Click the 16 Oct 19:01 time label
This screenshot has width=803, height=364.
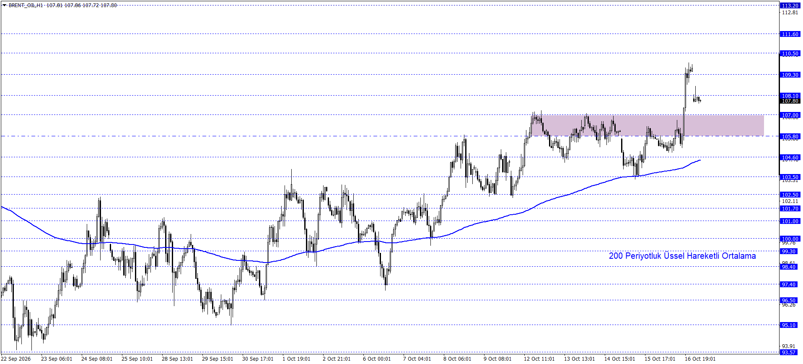pyautogui.click(x=700, y=359)
